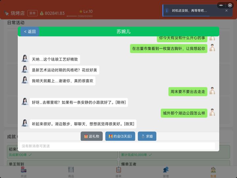Click the chat title 苏婉儿
The image size is (237, 178).
click(x=123, y=32)
